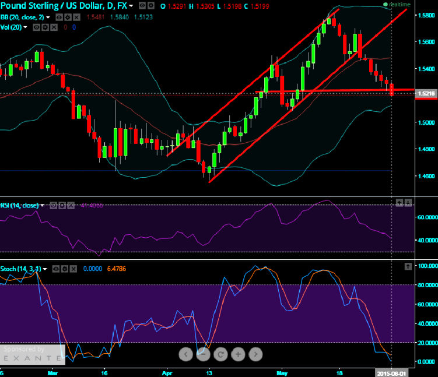Open settings gear for Pound Sterling series
Image resolution: width=438 pixels, height=377 pixels.
click(151, 6)
